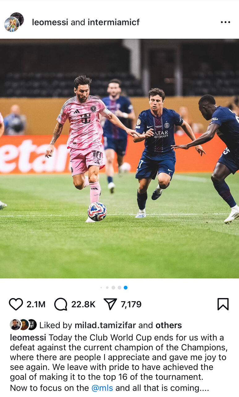This screenshot has height=397, width=239.
Task: Toggle the bookmark save icon
Action: point(223,304)
